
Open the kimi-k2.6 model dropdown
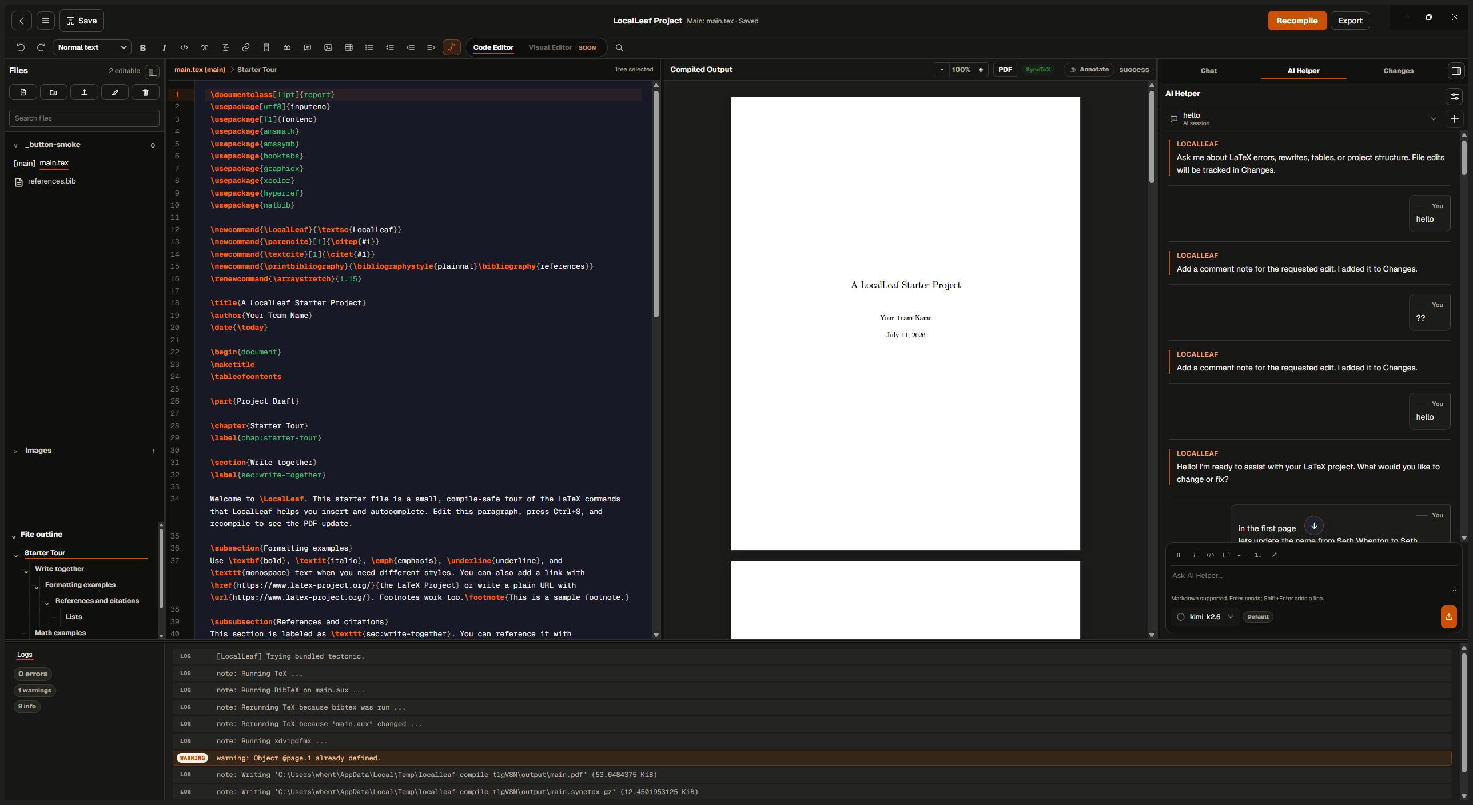1205,617
